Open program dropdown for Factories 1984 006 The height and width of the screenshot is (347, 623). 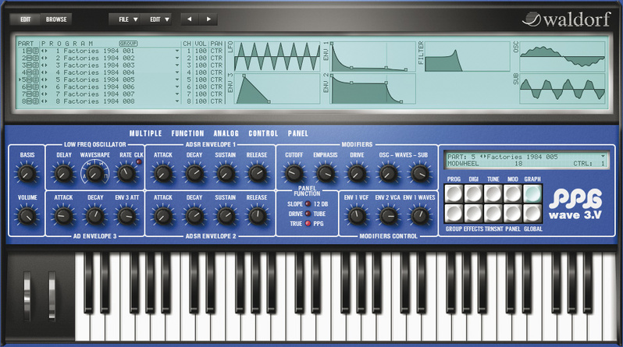tap(177, 87)
